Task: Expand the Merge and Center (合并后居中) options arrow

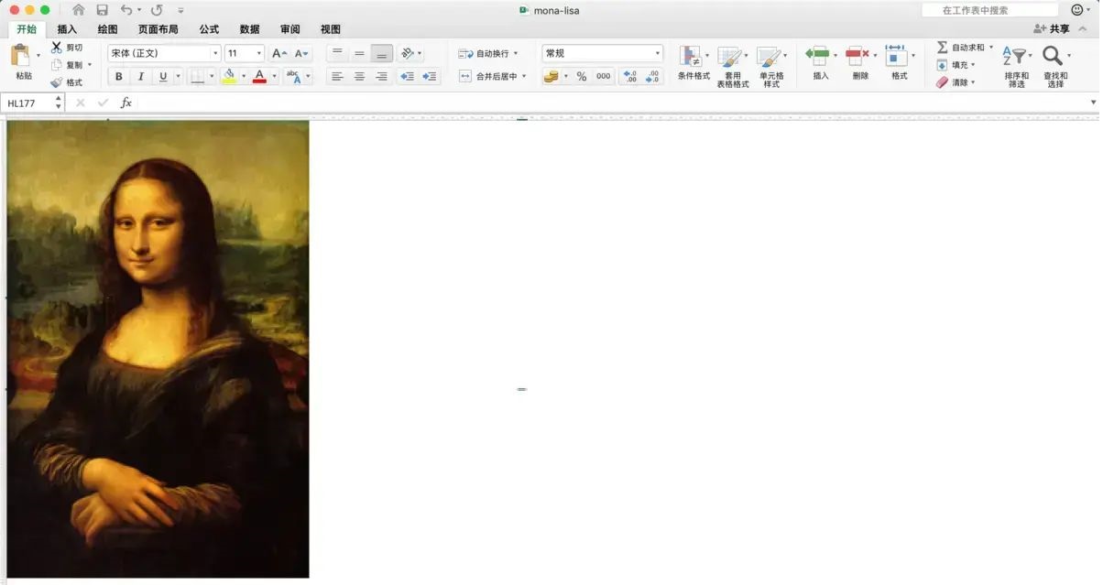Action: [x=524, y=77]
